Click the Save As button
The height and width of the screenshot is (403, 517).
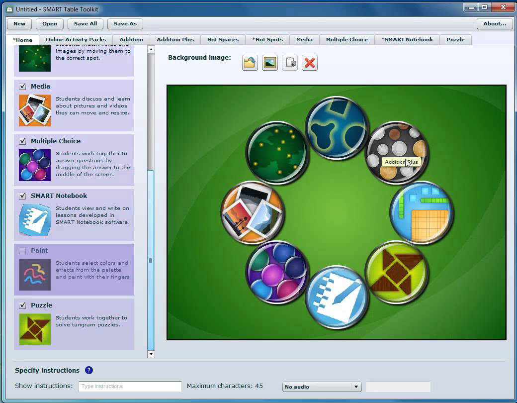125,24
